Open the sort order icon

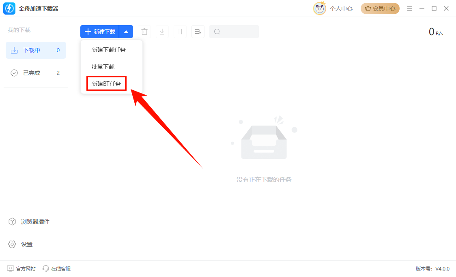click(x=198, y=32)
